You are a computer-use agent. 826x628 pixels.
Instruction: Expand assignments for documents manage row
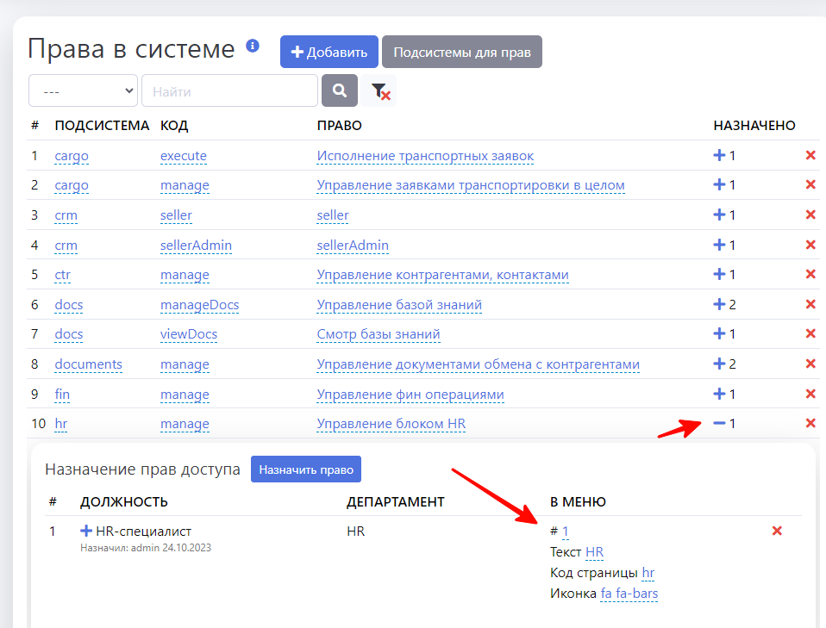pyautogui.click(x=719, y=364)
